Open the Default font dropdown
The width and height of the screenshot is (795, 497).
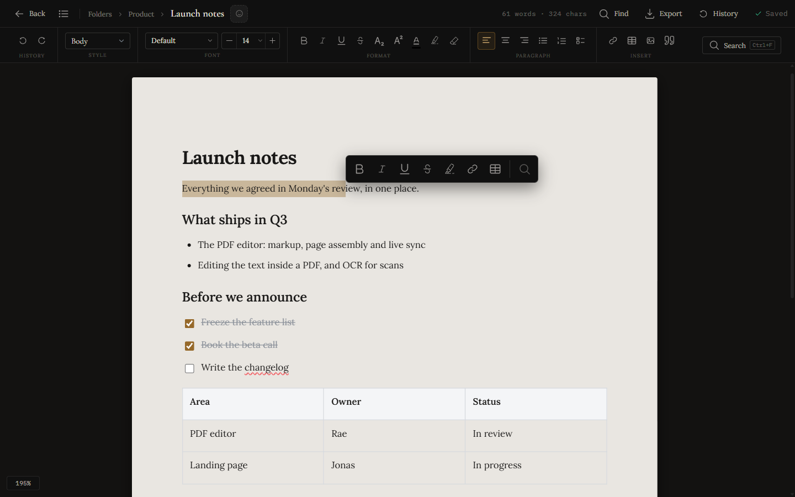[182, 41]
